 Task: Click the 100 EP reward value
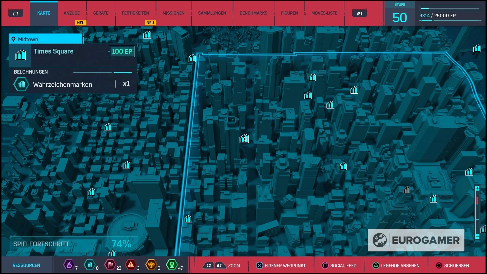(x=122, y=52)
